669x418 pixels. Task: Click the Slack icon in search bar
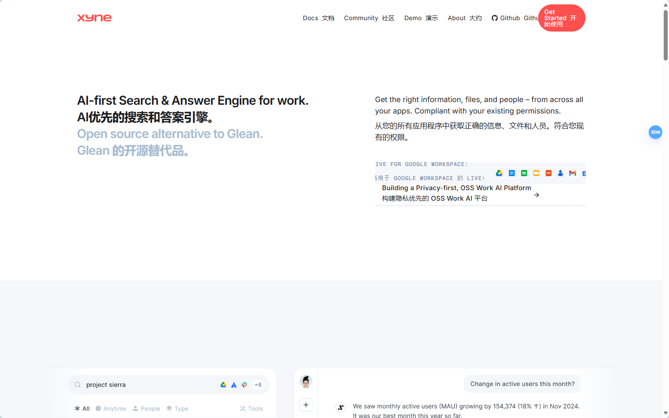point(244,385)
